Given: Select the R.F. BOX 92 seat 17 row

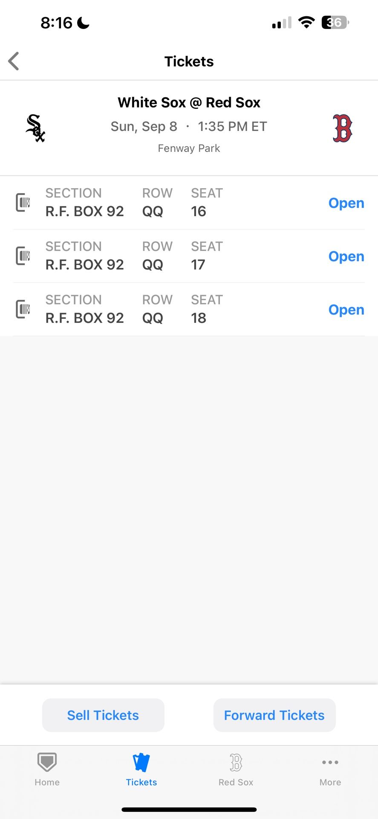Looking at the screenshot, I should coord(189,256).
